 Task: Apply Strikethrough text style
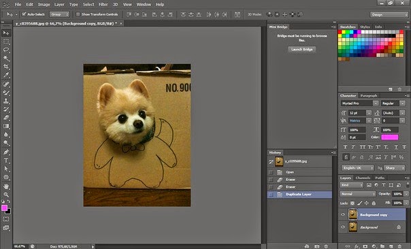(404, 147)
